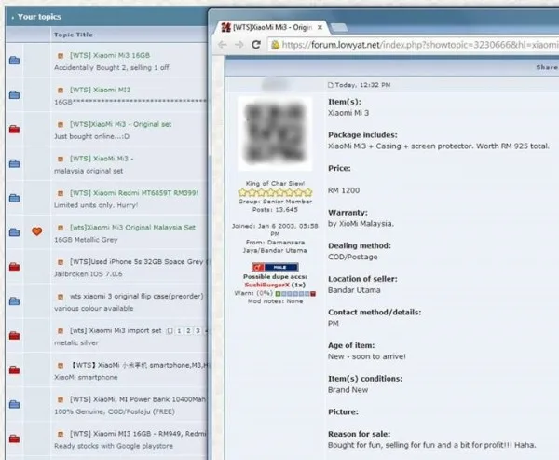Click the 'RM 1200' price text

(x=344, y=190)
